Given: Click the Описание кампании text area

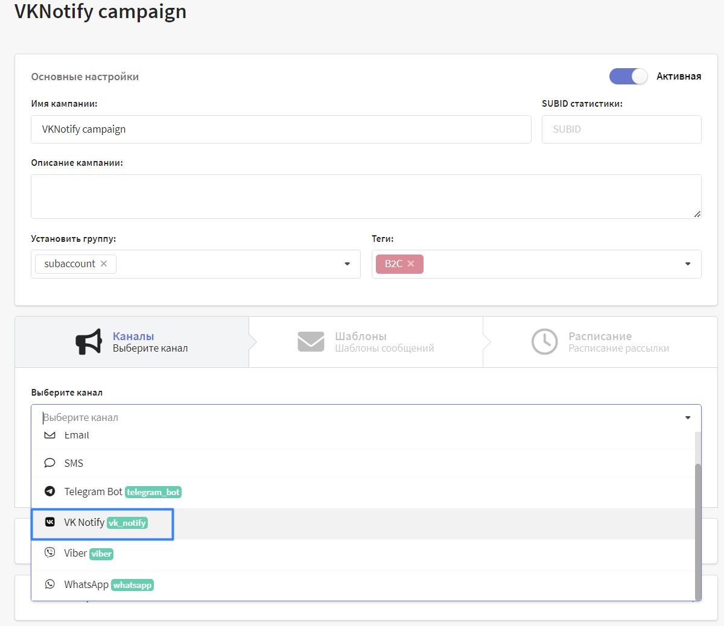Looking at the screenshot, I should 366,197.
